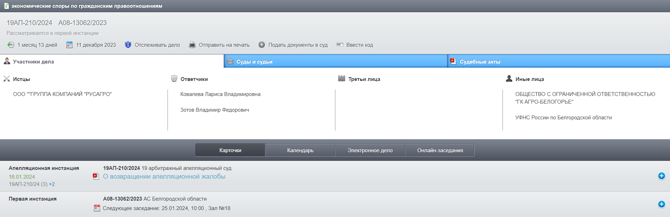670x217 pixels.
Task: Click the person icon on Участники дела tab
Action: tap(7, 61)
